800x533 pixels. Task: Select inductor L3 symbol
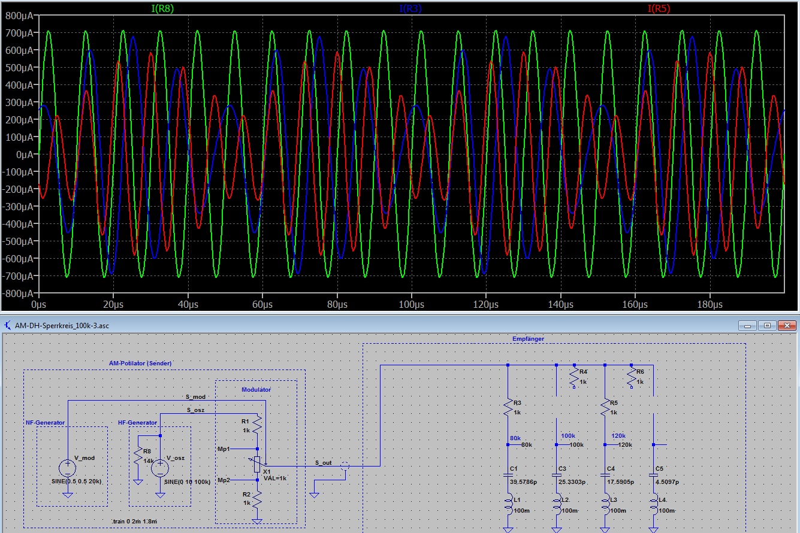click(x=606, y=505)
